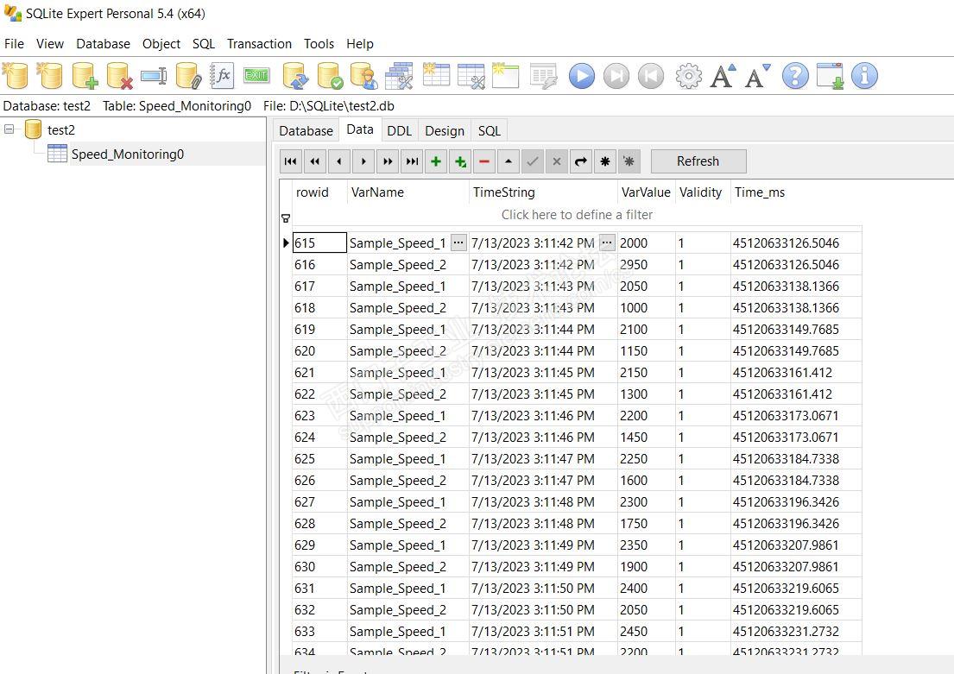Decrease font size with smaller A icon
The height and width of the screenshot is (674, 954).
click(x=757, y=76)
